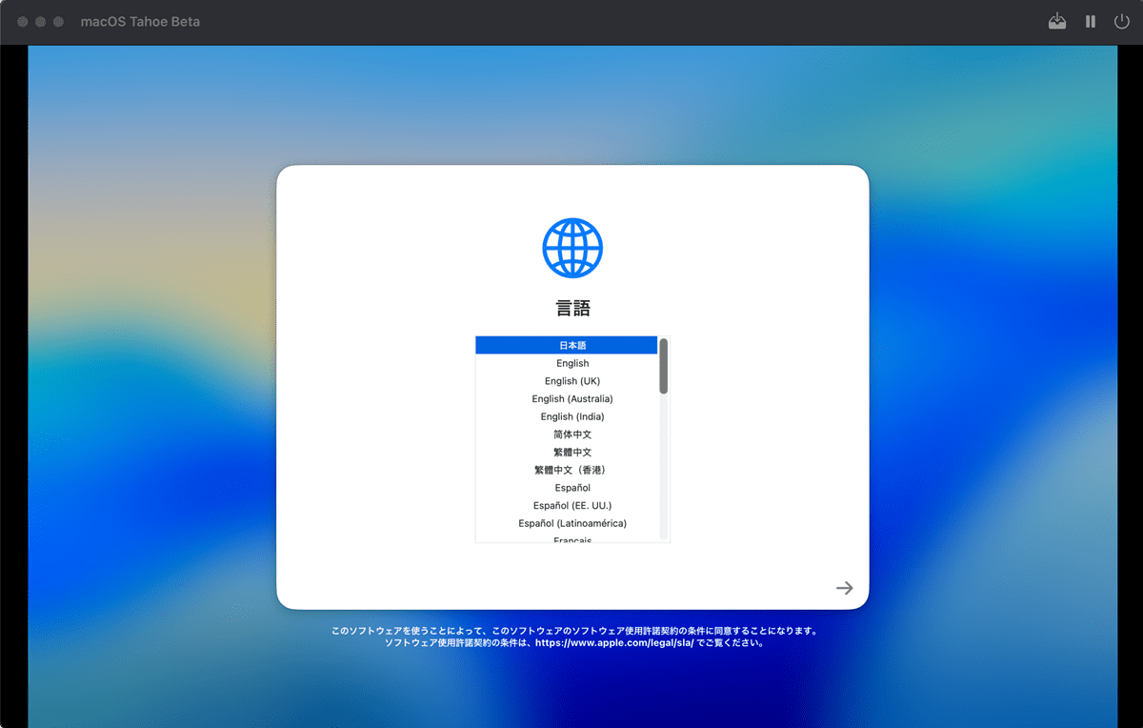Select Español in the list
The height and width of the screenshot is (728, 1143).
[x=567, y=488]
